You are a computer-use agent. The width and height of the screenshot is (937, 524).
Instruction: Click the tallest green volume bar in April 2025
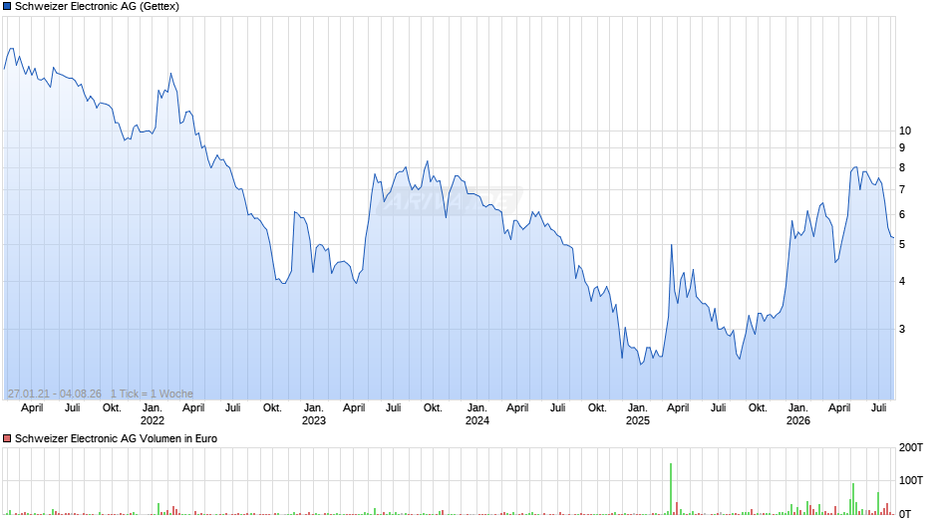coord(671,489)
